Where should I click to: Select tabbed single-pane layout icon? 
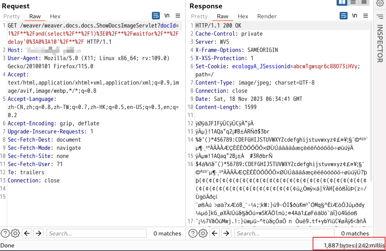[364, 2]
